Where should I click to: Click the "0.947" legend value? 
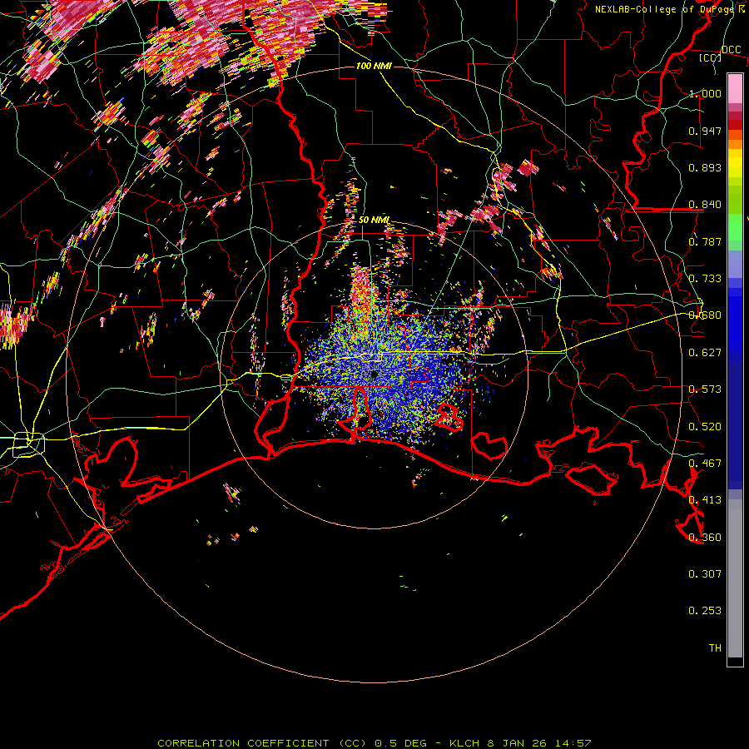705,131
